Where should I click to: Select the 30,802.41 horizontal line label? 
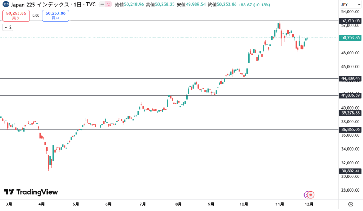[351, 171]
